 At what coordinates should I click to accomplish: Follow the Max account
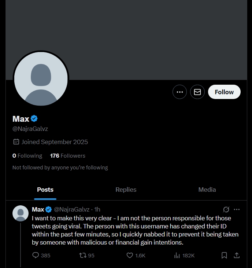click(224, 92)
